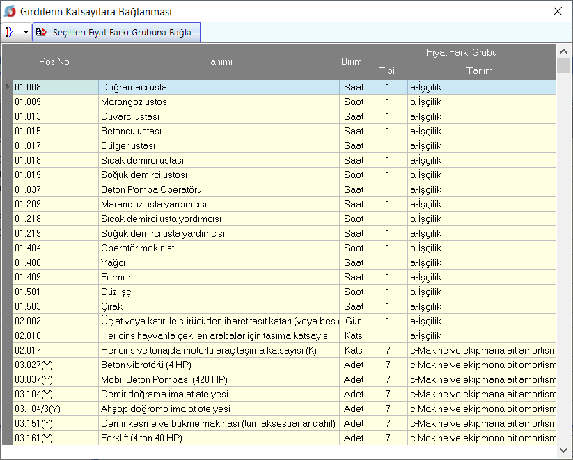Image resolution: width=573 pixels, height=460 pixels.
Task: Select row Ahşap doğrama imalat atelyesi
Action: tap(284, 409)
